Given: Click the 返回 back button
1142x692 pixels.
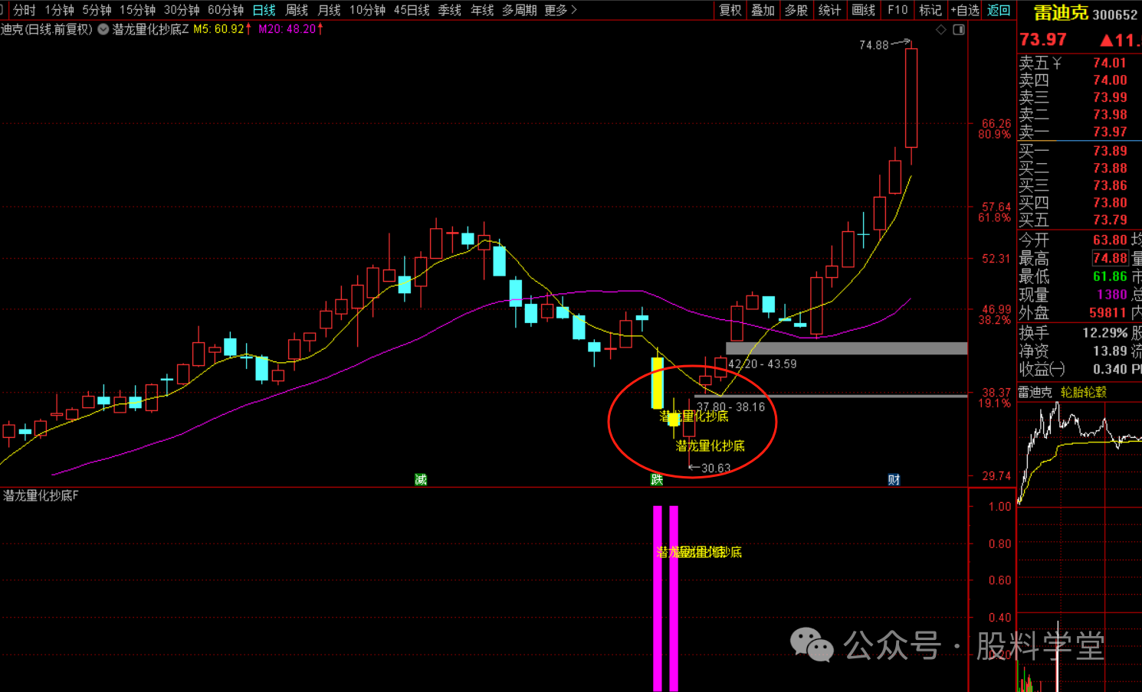Looking at the screenshot, I should (x=999, y=10).
